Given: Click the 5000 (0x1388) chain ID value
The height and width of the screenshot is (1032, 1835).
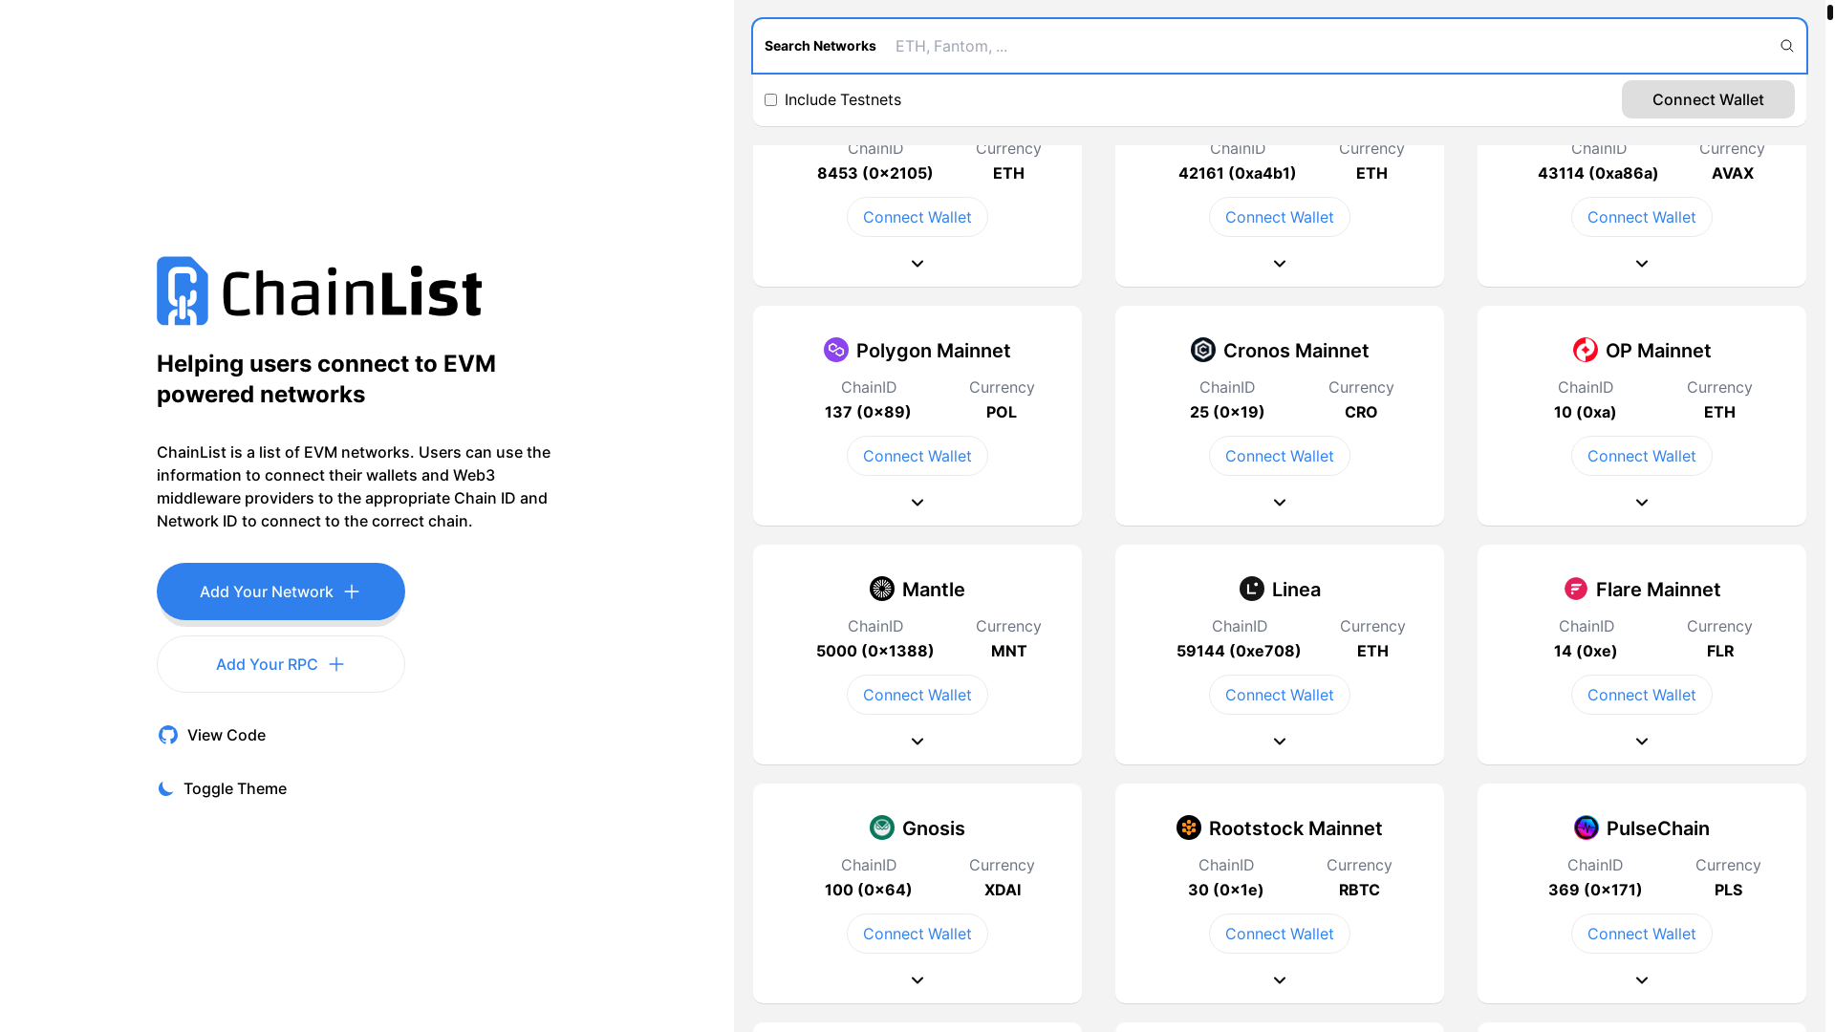Looking at the screenshot, I should click(x=875, y=651).
